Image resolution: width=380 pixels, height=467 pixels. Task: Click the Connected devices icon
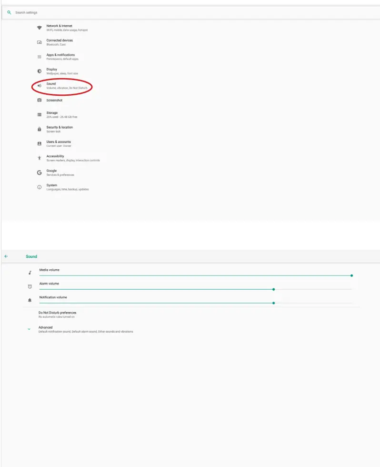tap(39, 42)
